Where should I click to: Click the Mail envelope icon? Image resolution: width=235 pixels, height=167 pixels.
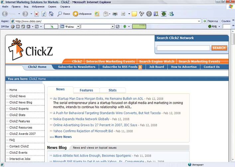pyautogui.click(x=106, y=14)
